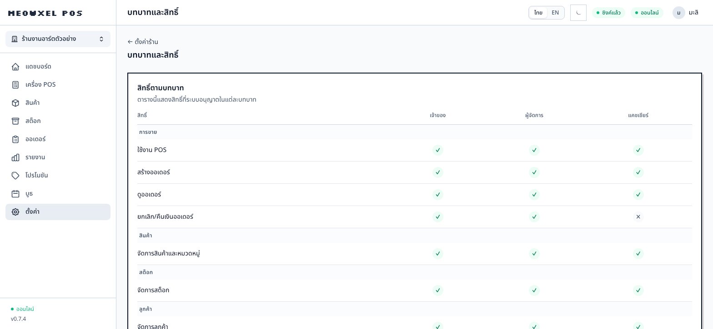This screenshot has height=329, width=713.
Task: Click the ซิงค์แล้ว sync status badge
Action: 608,13
